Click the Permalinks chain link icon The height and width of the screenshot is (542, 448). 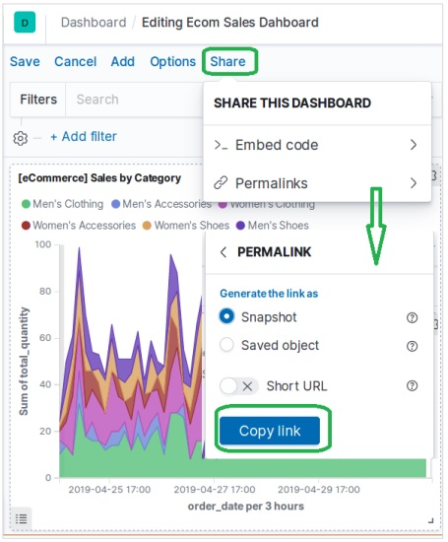pos(221,183)
